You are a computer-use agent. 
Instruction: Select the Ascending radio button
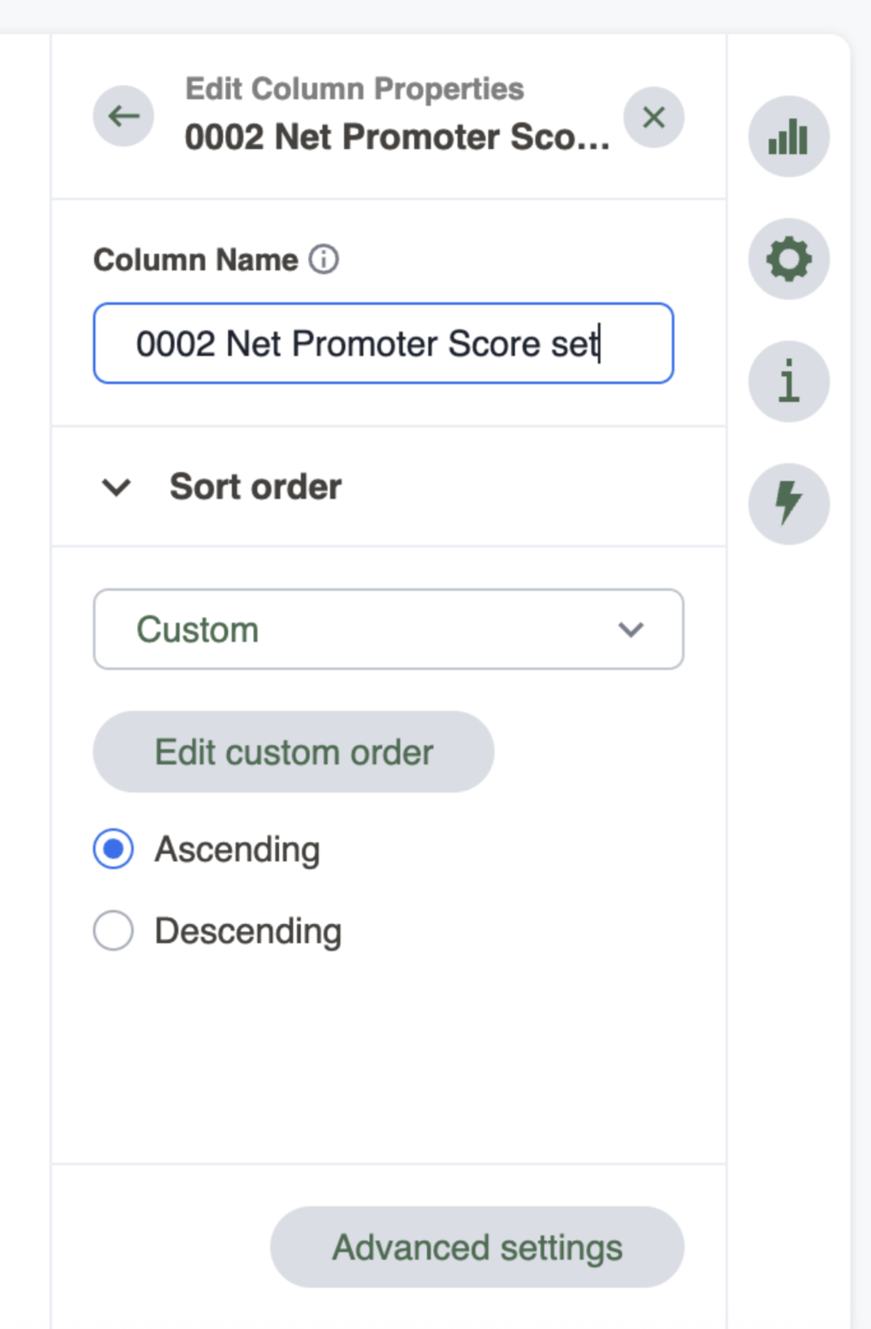pos(114,849)
